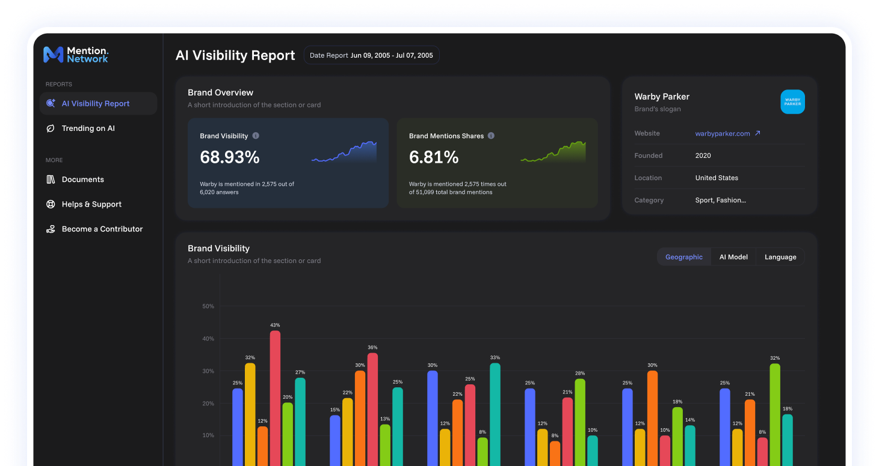Click the Location value "United States"
The width and height of the screenshot is (879, 466).
click(x=717, y=178)
